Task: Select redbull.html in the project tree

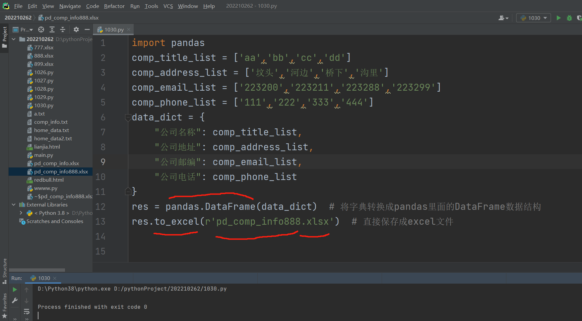Action: [x=49, y=180]
